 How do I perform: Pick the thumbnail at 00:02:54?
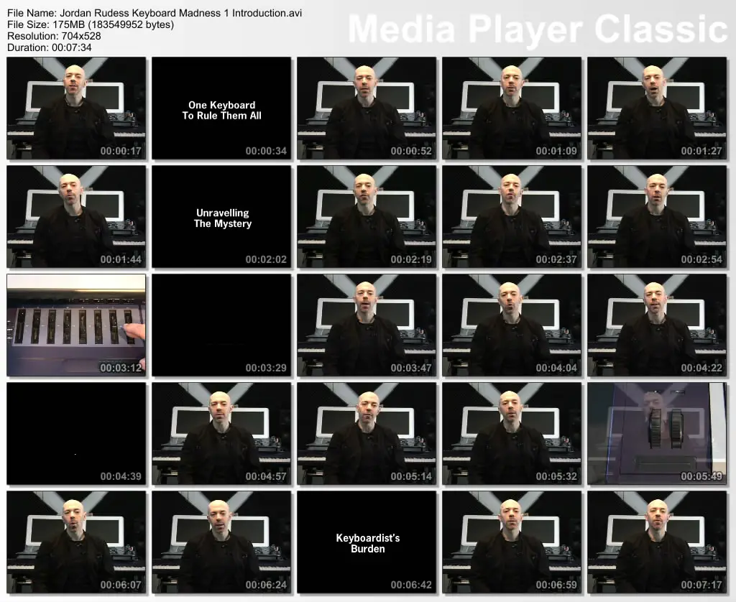click(x=657, y=217)
